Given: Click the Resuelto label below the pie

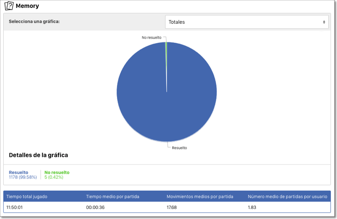Looking at the screenshot, I should point(179,148).
